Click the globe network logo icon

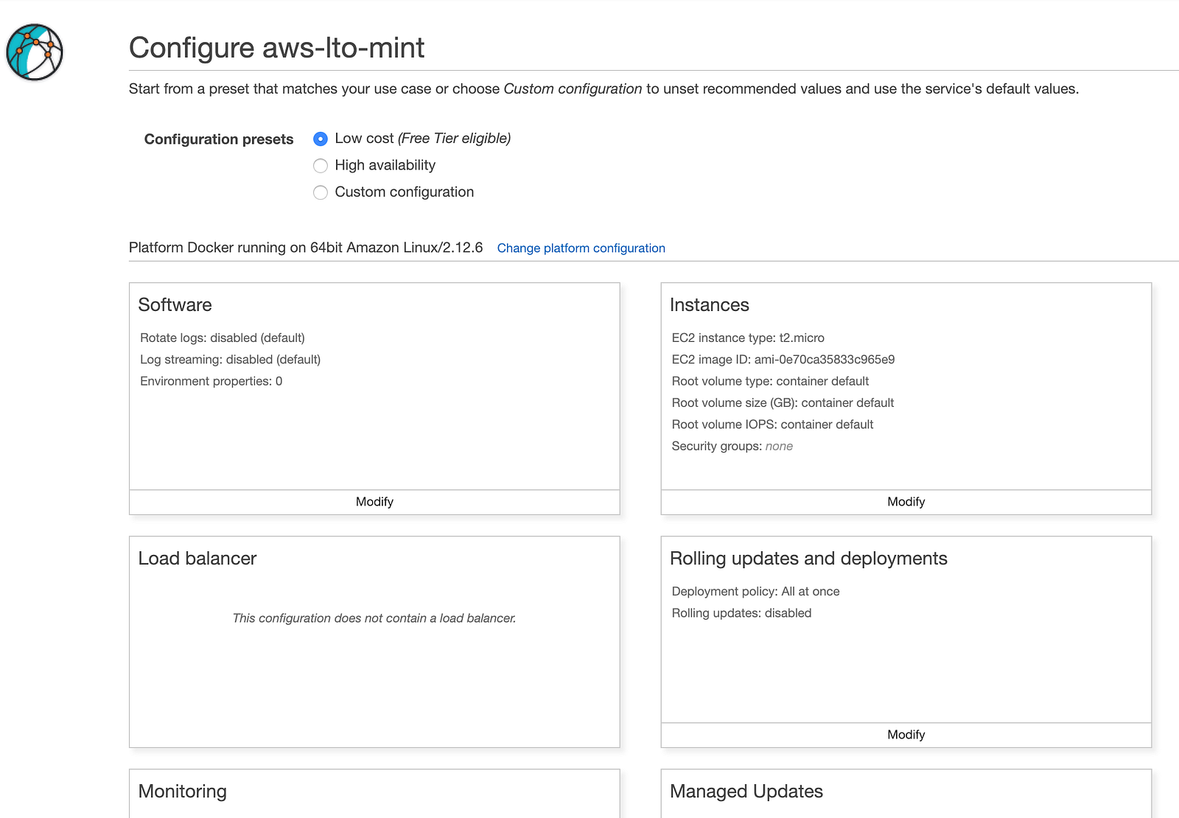pos(35,52)
